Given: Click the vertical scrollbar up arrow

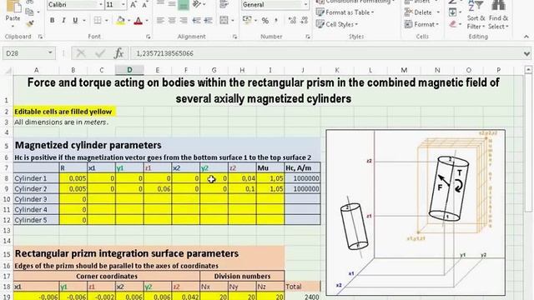Looking at the screenshot, I should coord(528,70).
